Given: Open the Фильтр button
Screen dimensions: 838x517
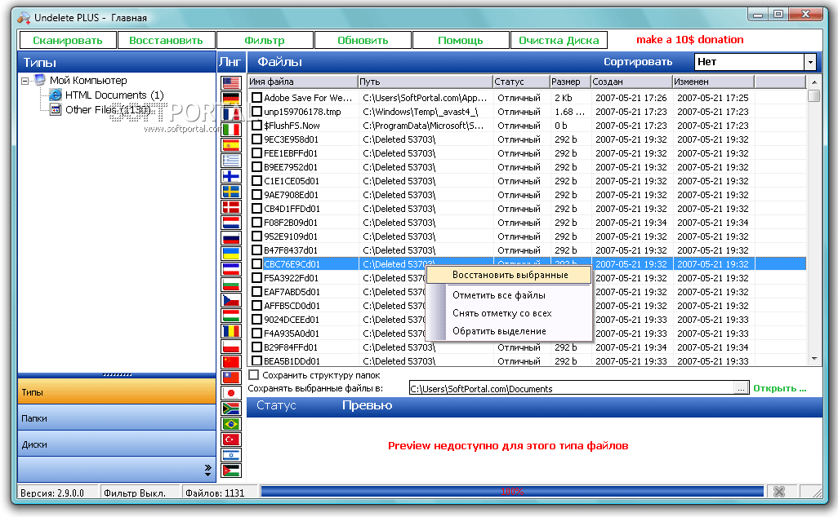Looking at the screenshot, I should pos(265,40).
